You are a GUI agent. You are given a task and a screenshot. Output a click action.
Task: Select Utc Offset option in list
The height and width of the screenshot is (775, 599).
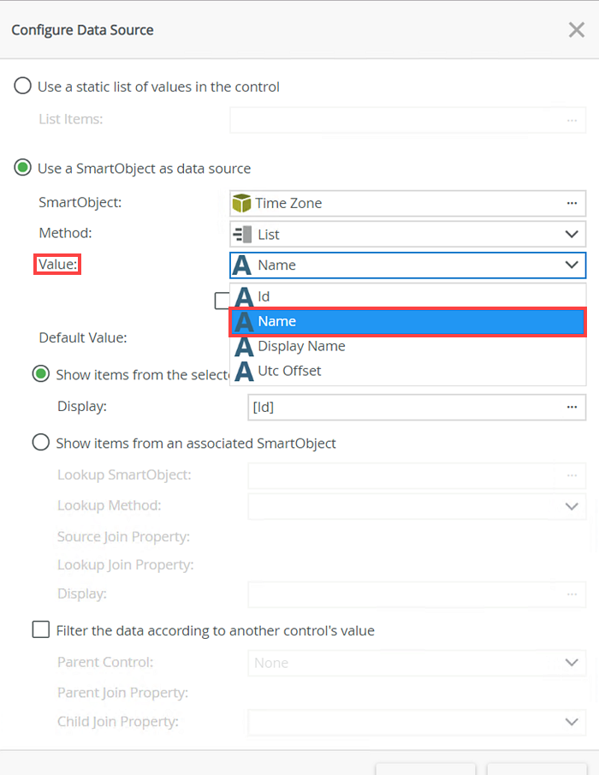point(289,372)
